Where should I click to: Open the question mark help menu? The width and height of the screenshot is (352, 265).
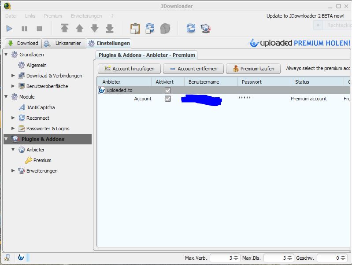pos(112,16)
